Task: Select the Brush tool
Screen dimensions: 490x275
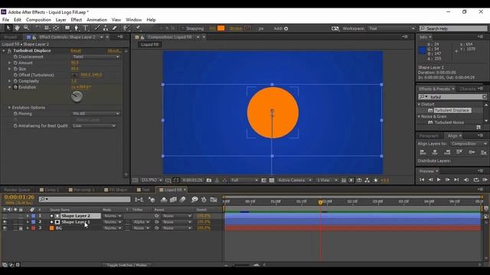Action: [97, 28]
